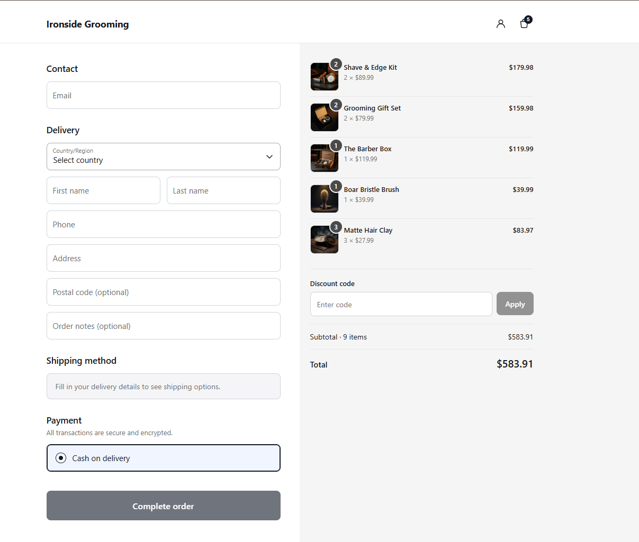
Task: Click the Shave & Edge Kit thumbnail
Action: pyautogui.click(x=325, y=77)
